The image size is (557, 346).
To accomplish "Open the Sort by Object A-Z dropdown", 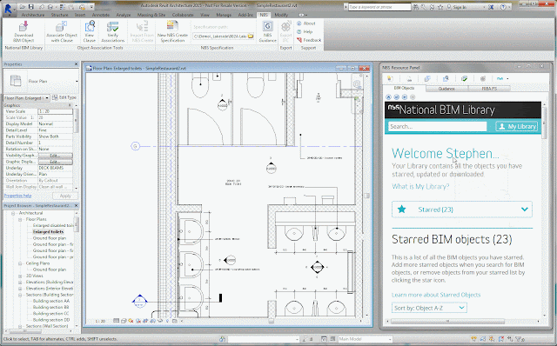I will click(x=429, y=308).
